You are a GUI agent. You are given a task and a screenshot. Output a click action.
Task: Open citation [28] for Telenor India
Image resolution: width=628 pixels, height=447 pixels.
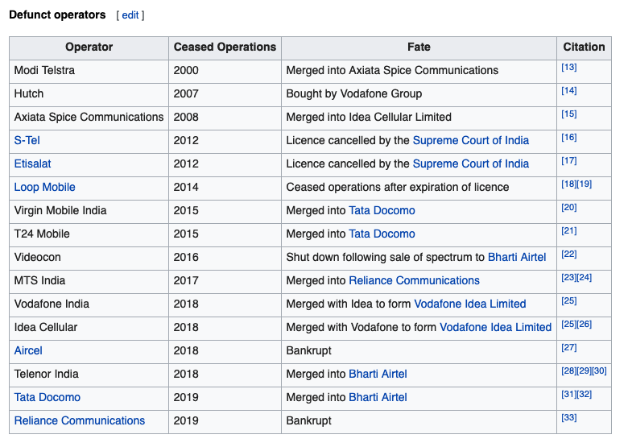(x=568, y=371)
